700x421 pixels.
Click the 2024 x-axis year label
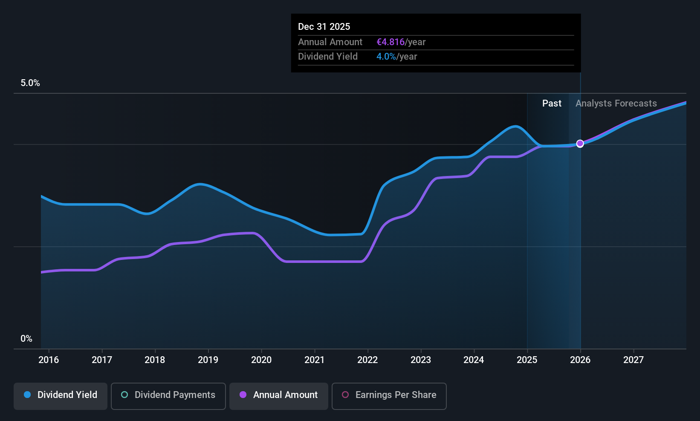(474, 360)
